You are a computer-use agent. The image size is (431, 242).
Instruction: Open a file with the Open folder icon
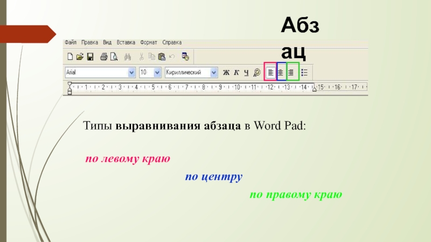pos(80,56)
